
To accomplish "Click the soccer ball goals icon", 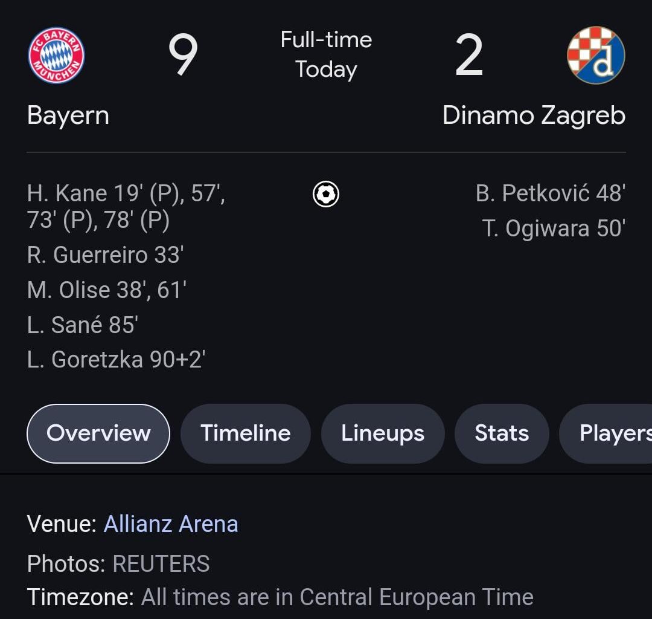I will [326, 195].
